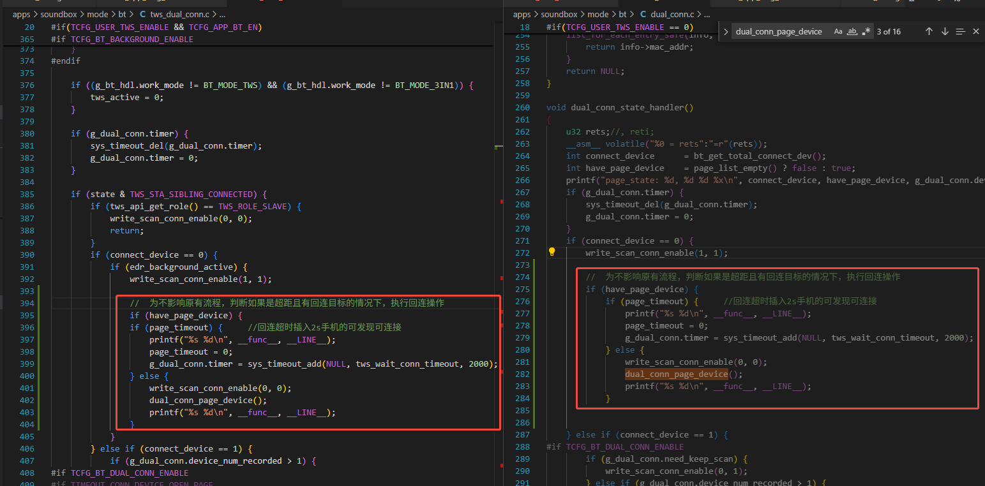Click the C file icon before dual_conn.c breadcrumb
Viewport: 985px width, 486px height.
[643, 14]
